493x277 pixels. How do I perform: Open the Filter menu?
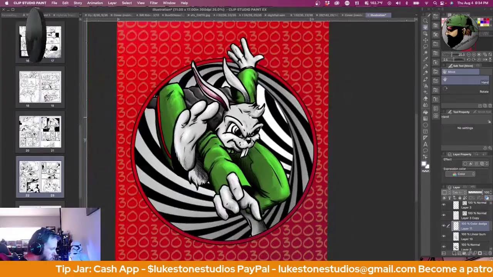[x=154, y=3]
